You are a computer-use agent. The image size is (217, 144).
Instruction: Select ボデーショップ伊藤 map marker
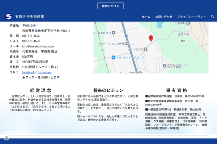[x=127, y=44]
